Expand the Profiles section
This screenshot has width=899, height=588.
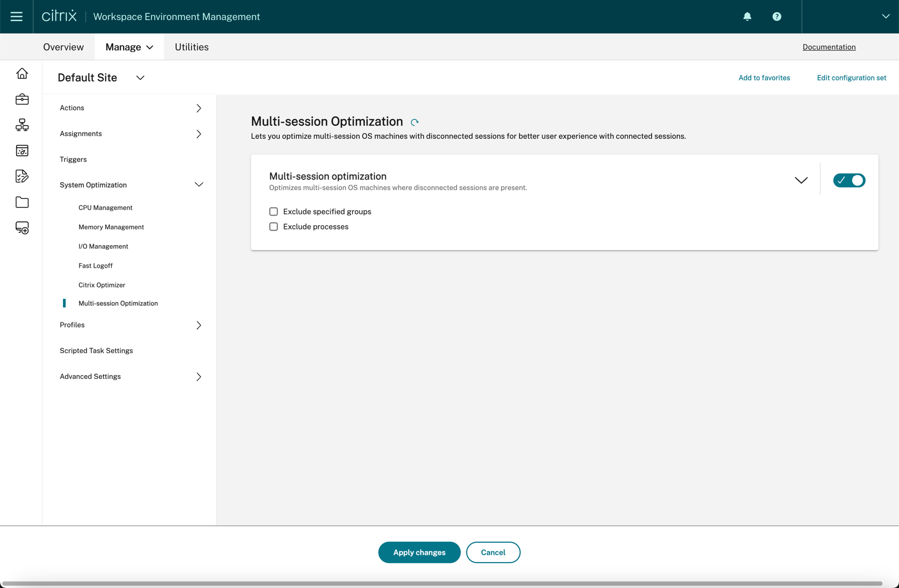pyautogui.click(x=199, y=325)
